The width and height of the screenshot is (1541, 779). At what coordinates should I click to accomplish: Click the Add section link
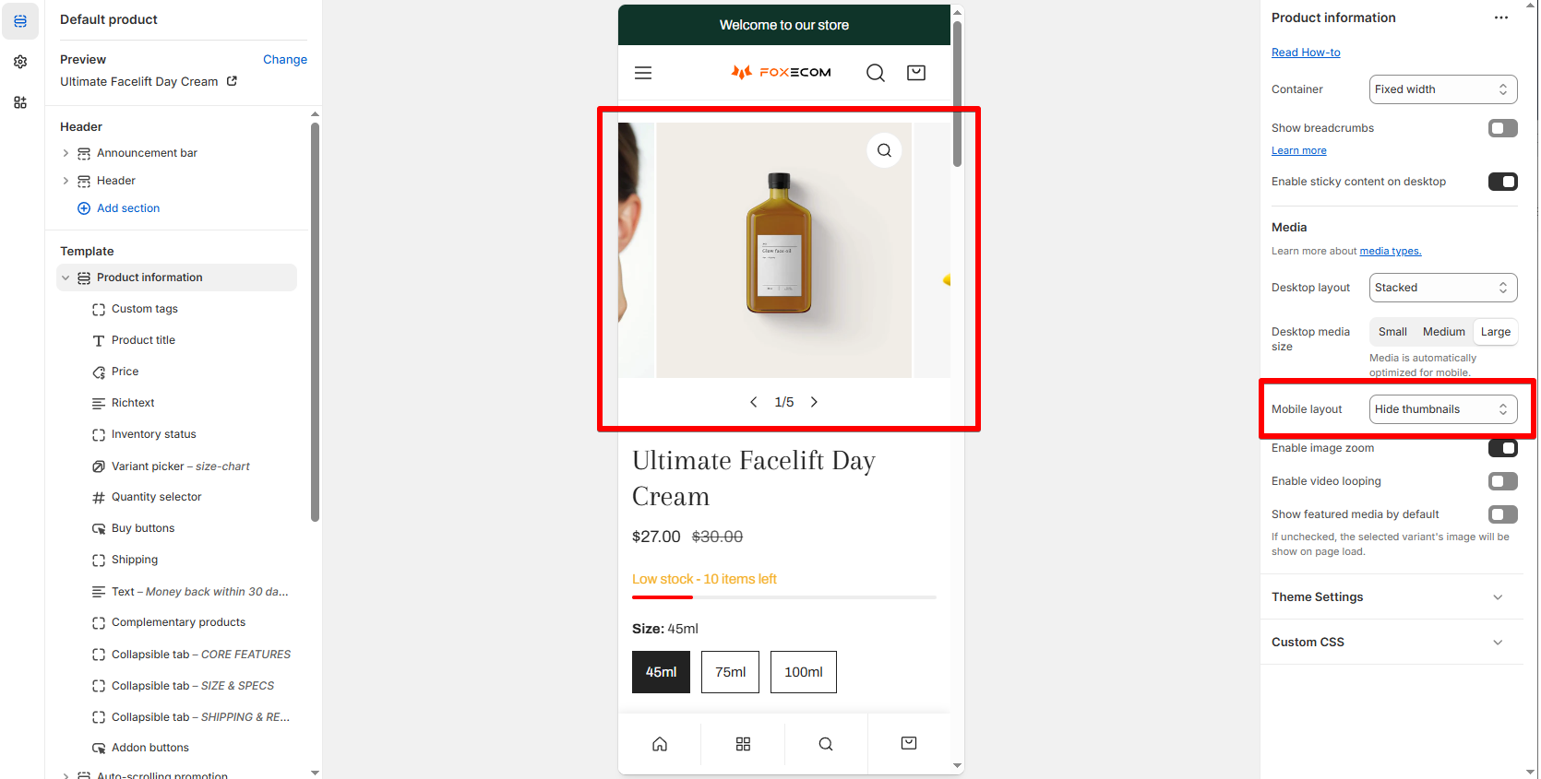coord(128,208)
